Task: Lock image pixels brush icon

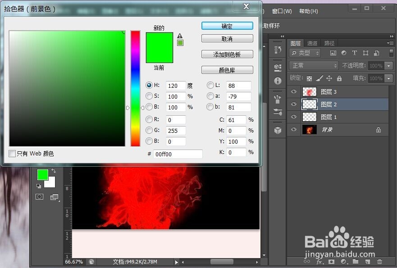Action: click(319, 78)
